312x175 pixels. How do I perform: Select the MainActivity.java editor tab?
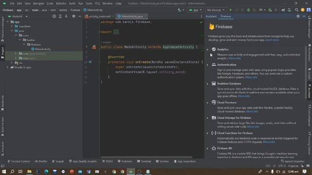click(132, 16)
